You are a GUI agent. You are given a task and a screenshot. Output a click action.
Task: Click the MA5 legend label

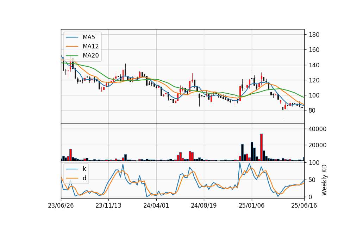(x=89, y=37)
